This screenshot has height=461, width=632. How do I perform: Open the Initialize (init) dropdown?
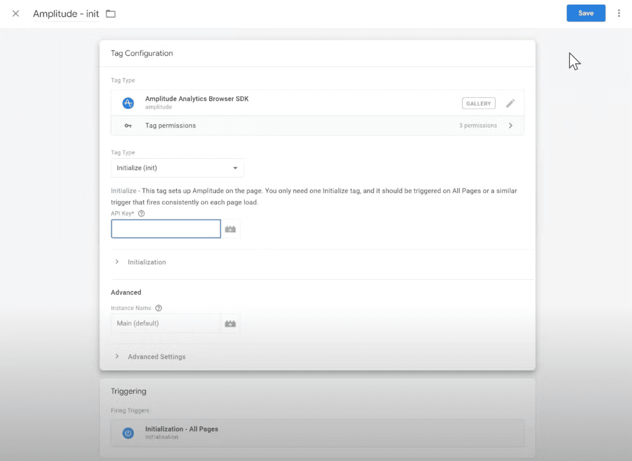[x=177, y=168]
